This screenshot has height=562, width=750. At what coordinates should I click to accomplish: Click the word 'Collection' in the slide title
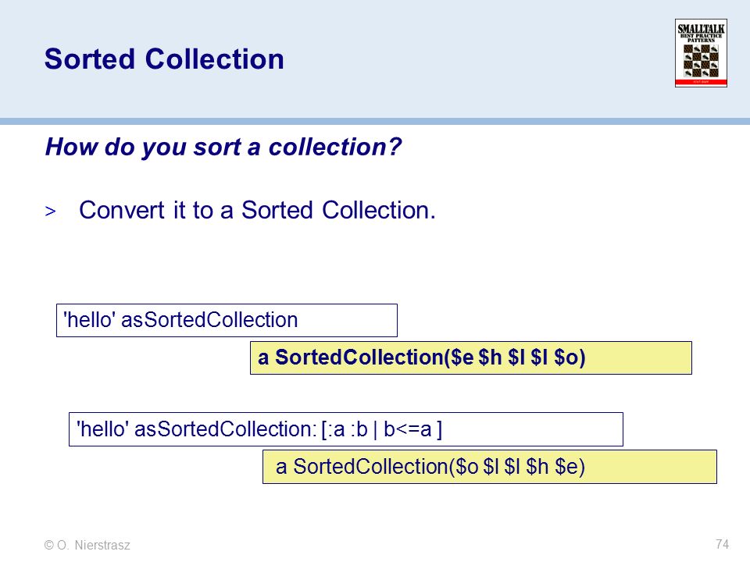215,59
